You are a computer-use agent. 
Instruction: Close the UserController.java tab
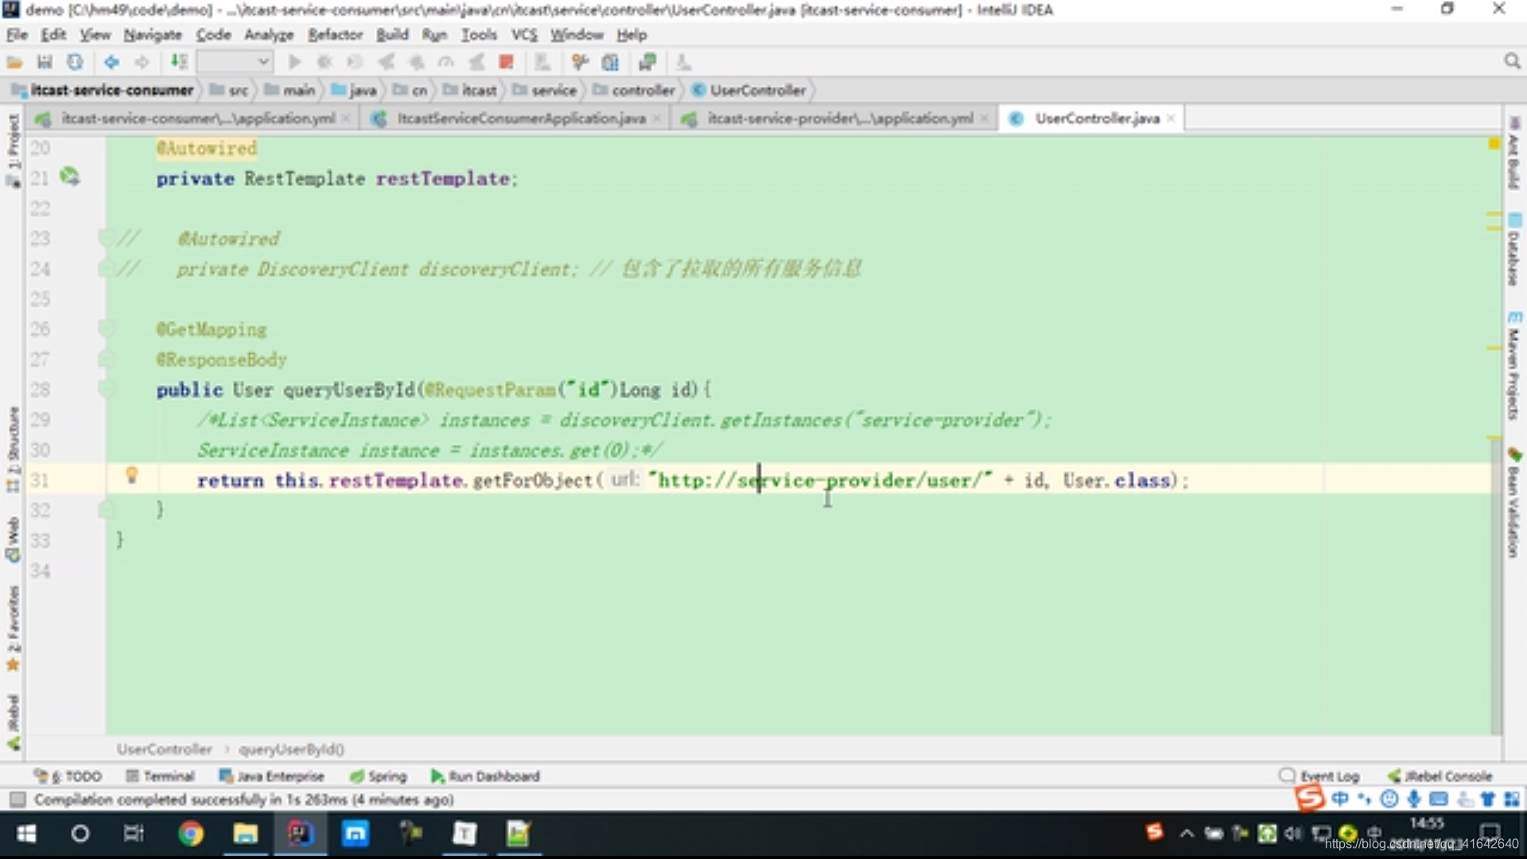point(1171,119)
